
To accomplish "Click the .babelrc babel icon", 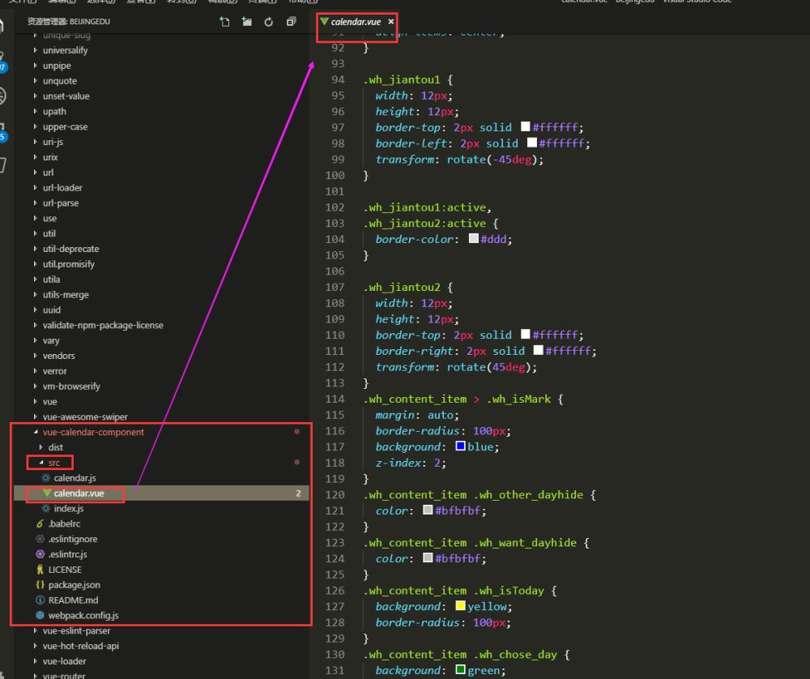I will (x=40, y=523).
